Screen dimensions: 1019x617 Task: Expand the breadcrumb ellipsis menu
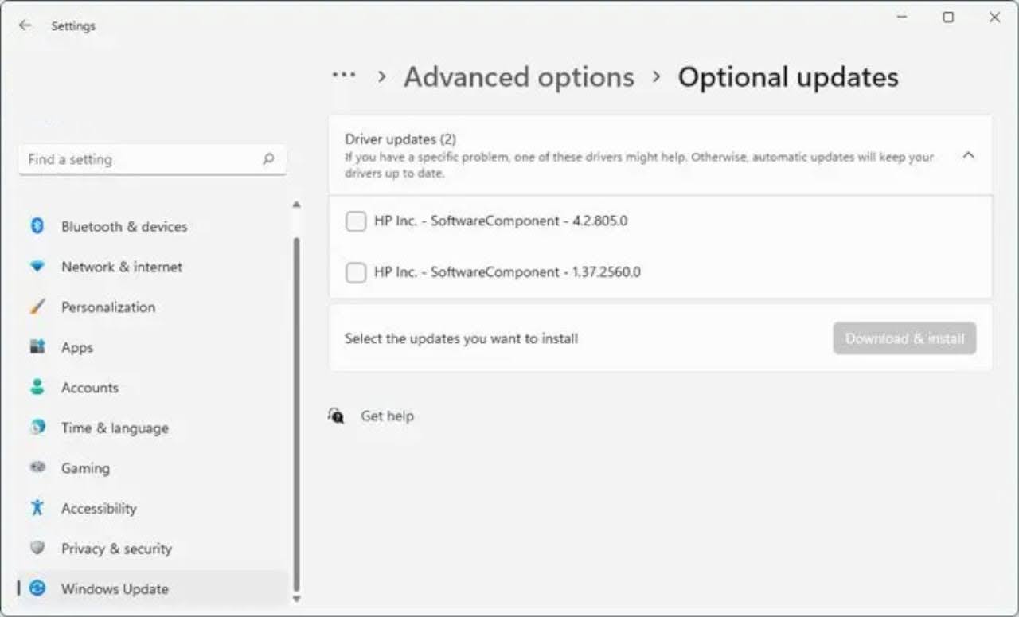344,76
